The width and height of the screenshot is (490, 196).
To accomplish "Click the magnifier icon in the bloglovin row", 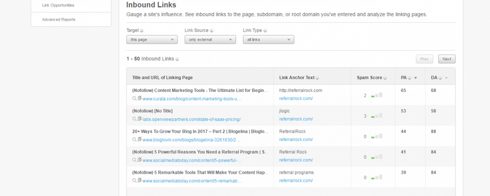I will tap(134, 140).
